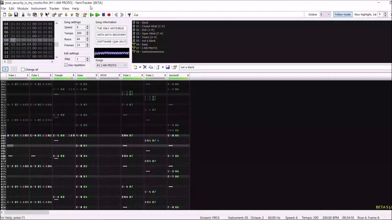Open the new instrument type dropdown arrow

point(140,67)
